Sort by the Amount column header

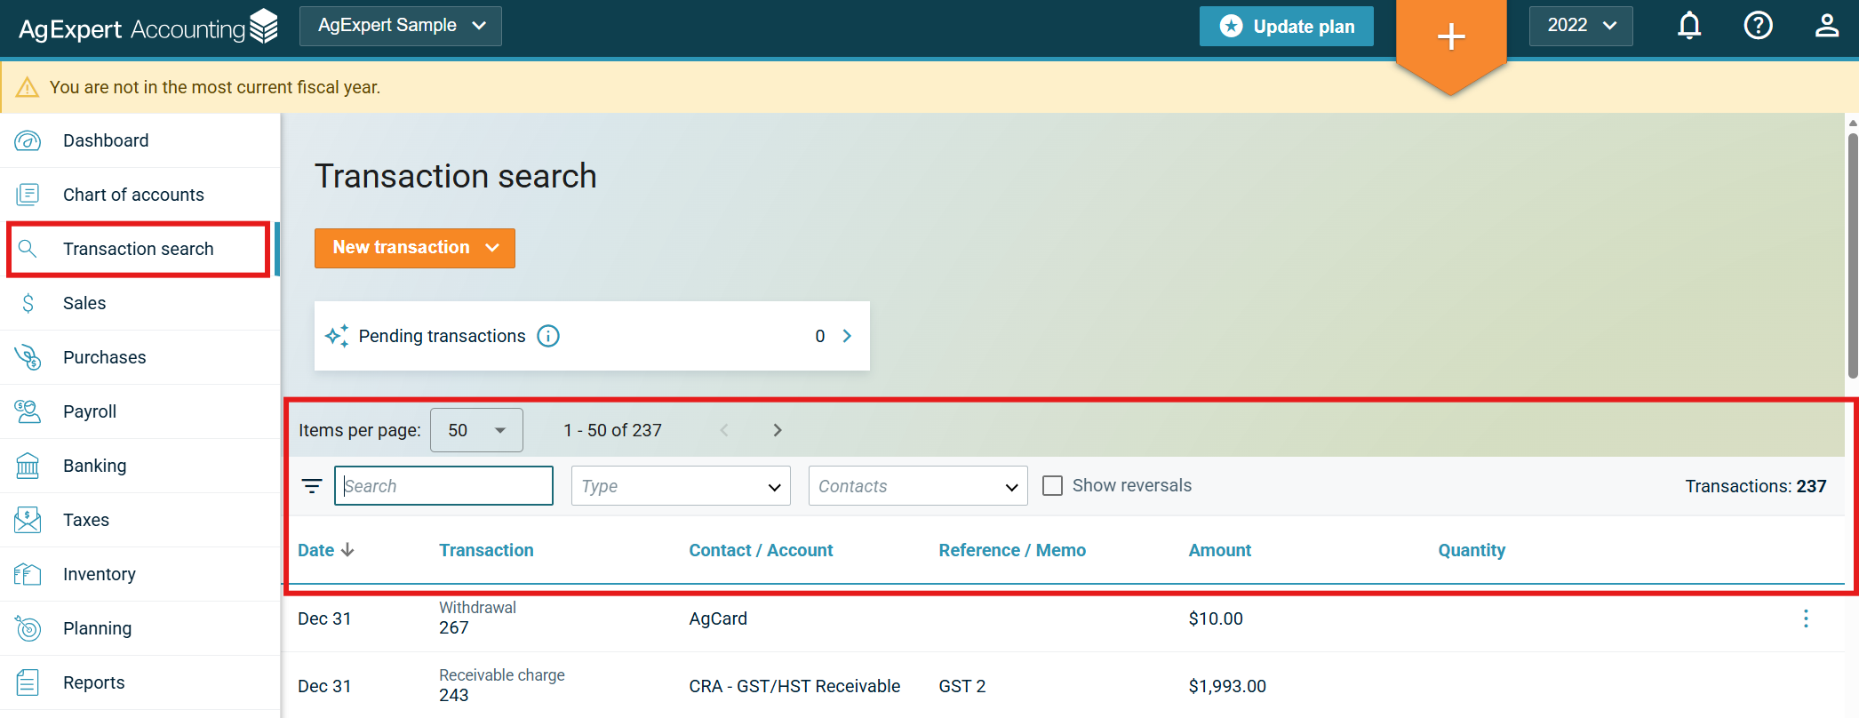(x=1219, y=550)
